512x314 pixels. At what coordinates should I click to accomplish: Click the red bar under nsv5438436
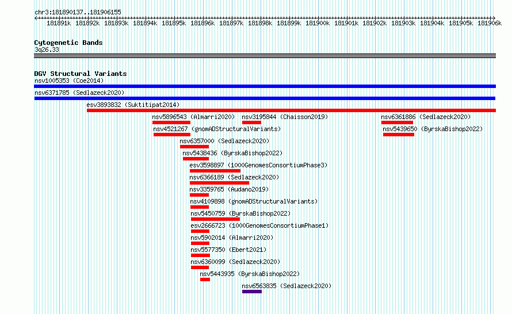[196, 159]
